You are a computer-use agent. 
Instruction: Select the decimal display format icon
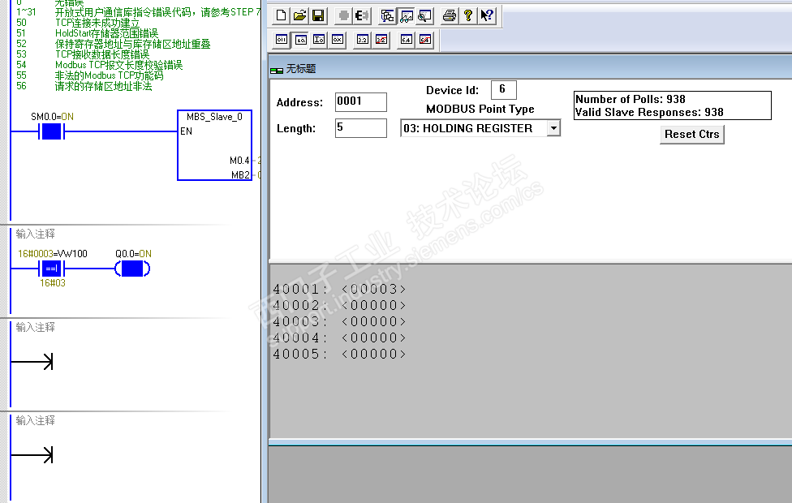(x=300, y=40)
